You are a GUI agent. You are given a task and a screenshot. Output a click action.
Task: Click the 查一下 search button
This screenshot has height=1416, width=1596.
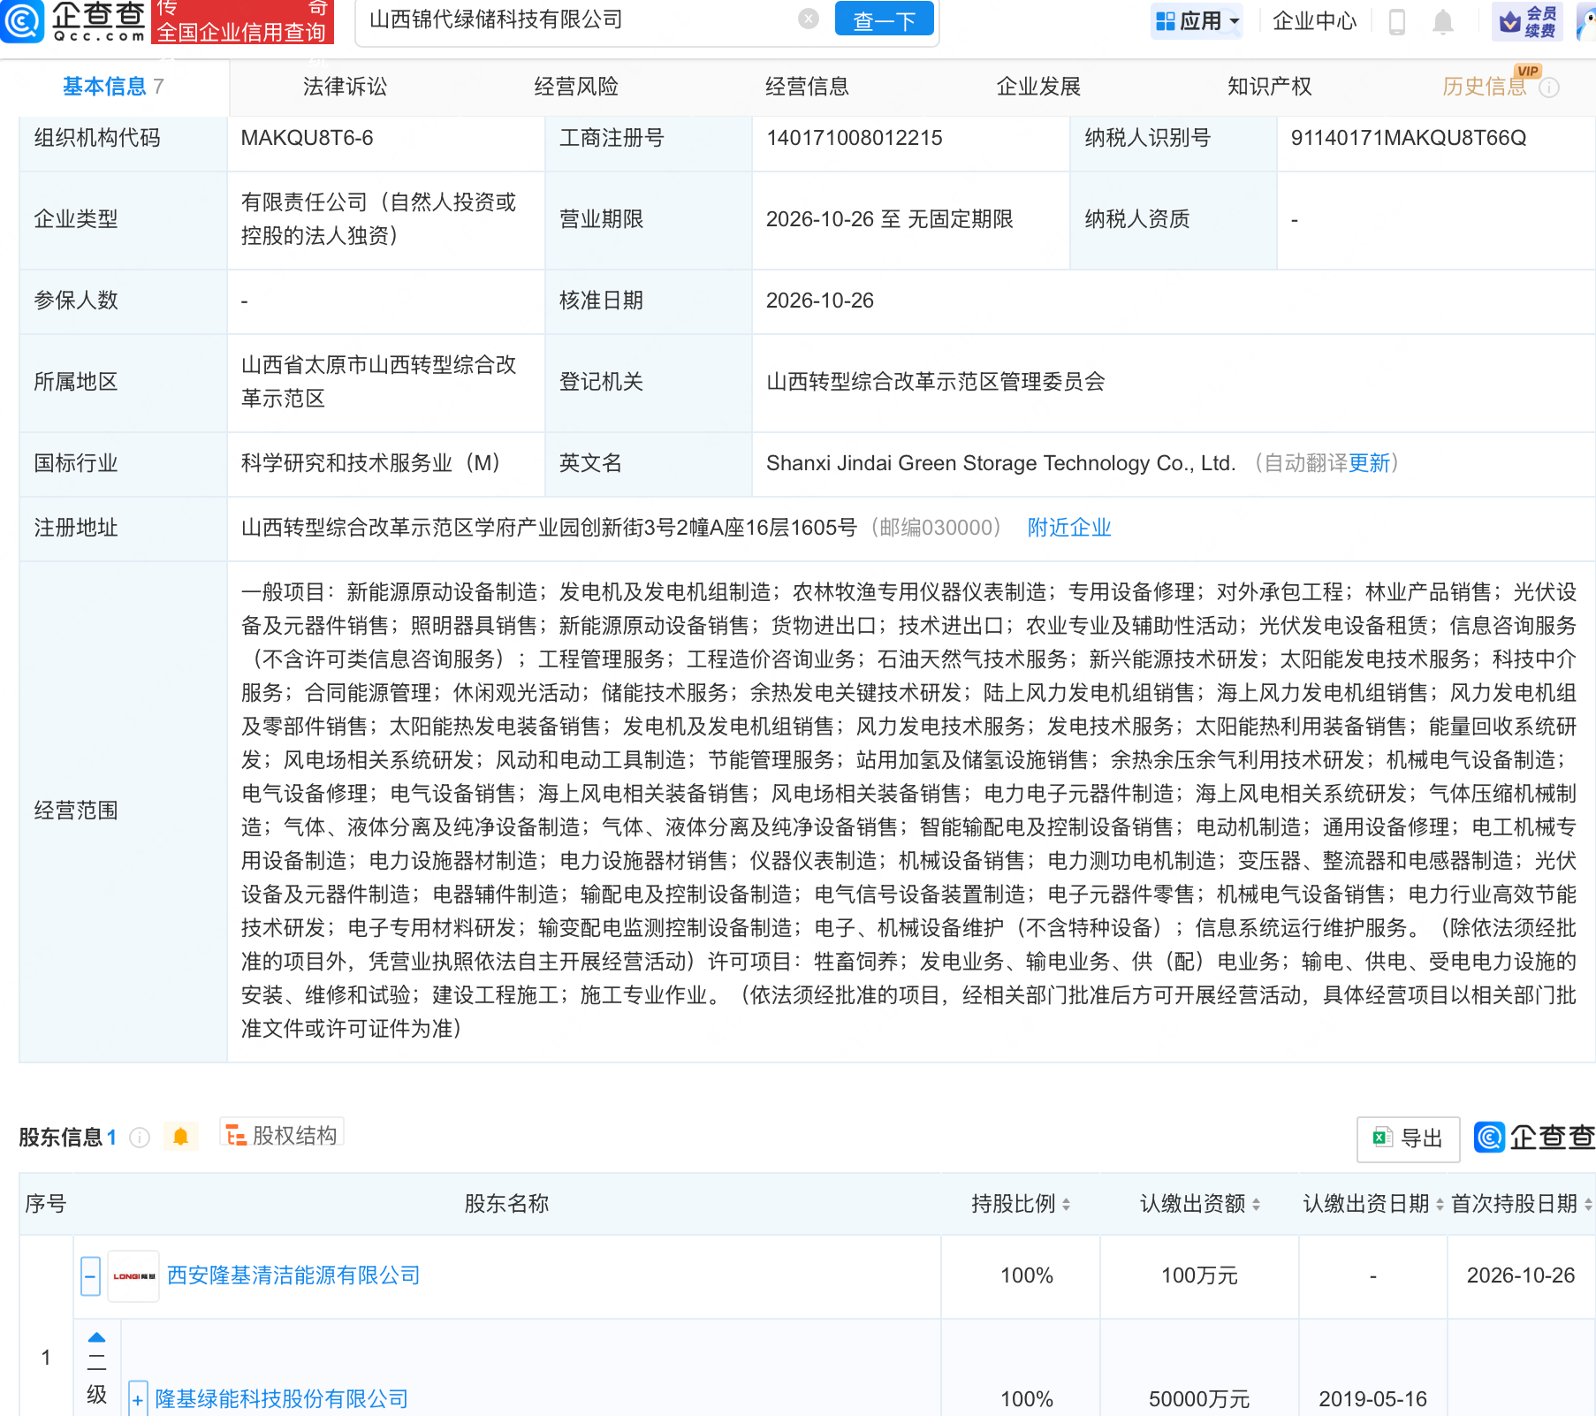(x=885, y=19)
